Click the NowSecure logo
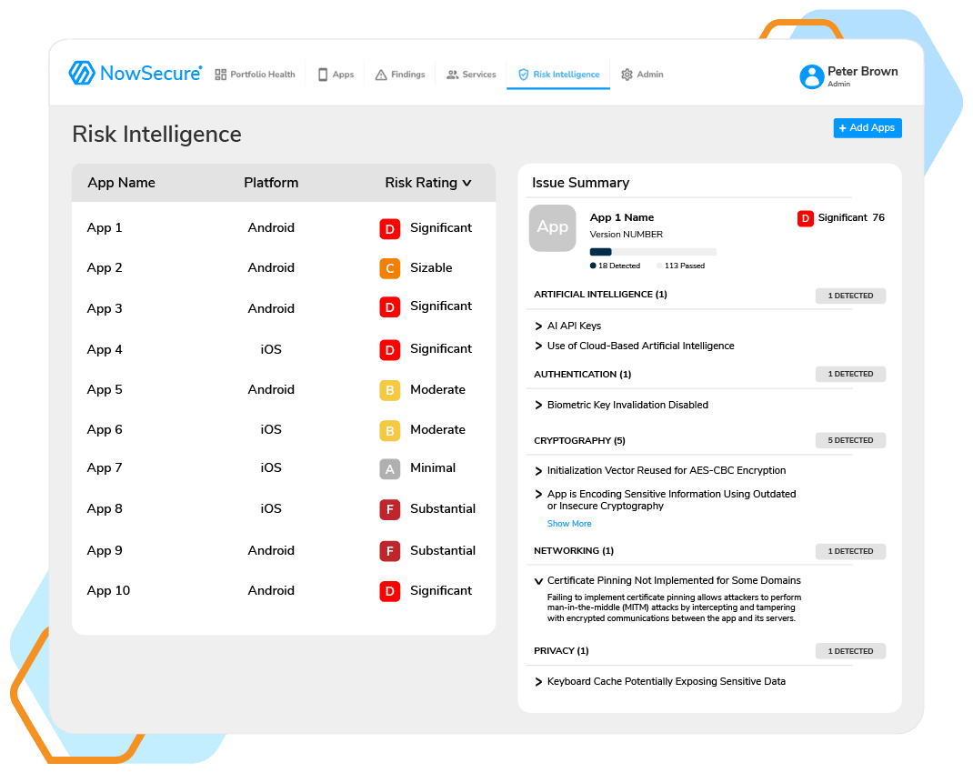Viewport: 973px width, 773px height. pyautogui.click(x=135, y=73)
